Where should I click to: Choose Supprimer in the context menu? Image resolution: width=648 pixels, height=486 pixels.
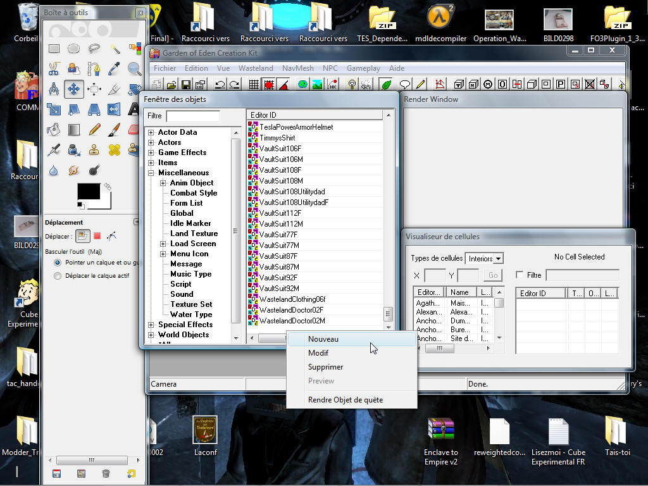pyautogui.click(x=351, y=367)
